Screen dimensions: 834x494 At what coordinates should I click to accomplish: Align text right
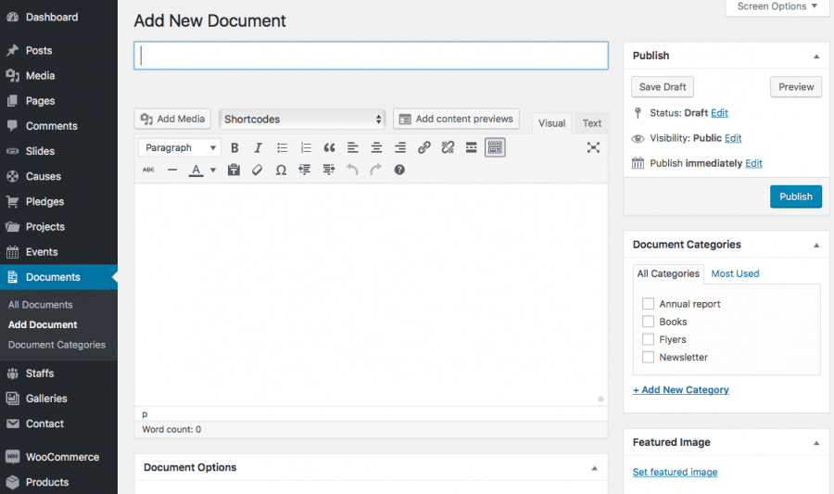[x=400, y=147]
